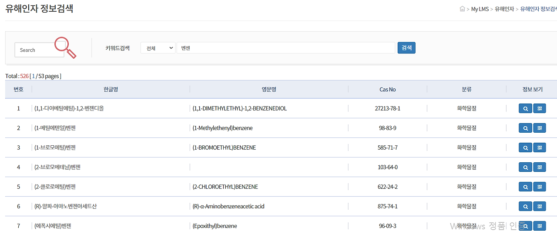This screenshot has height=231, width=557.
Task: Click the 한글명 column header
Action: (111, 90)
